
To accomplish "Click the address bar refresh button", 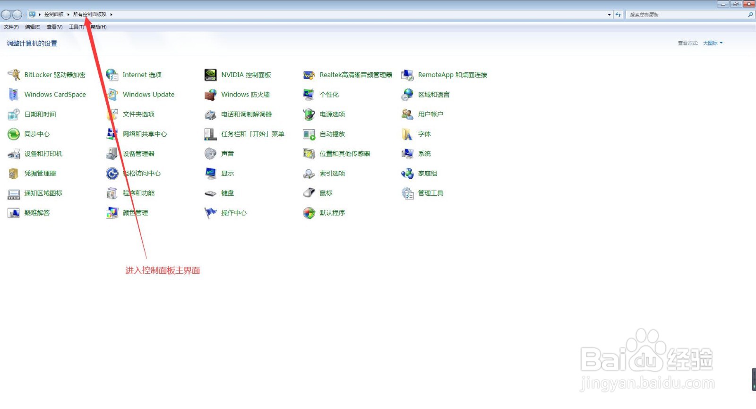I will click(618, 15).
